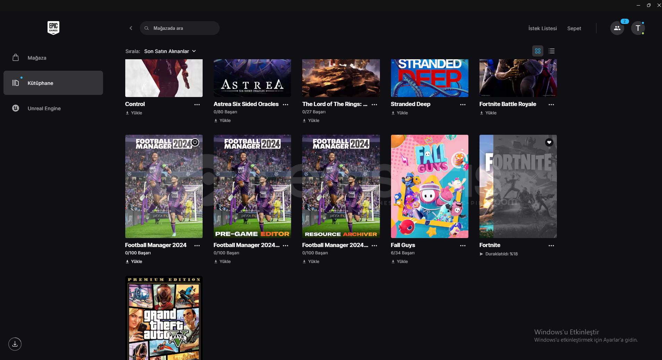Open İstek Listesi wishlist

[x=542, y=28]
